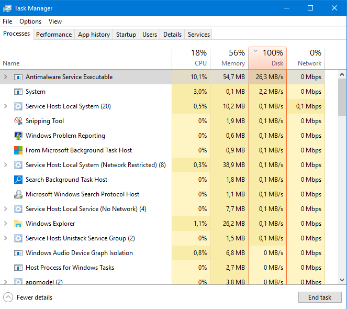347x309 pixels.
Task: Sort by the Memory column header
Action: [229, 58]
